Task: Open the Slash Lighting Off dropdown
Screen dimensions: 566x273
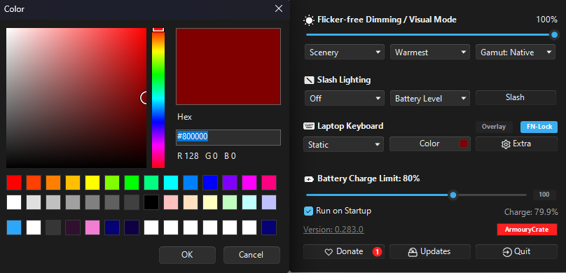Action: [x=344, y=99]
